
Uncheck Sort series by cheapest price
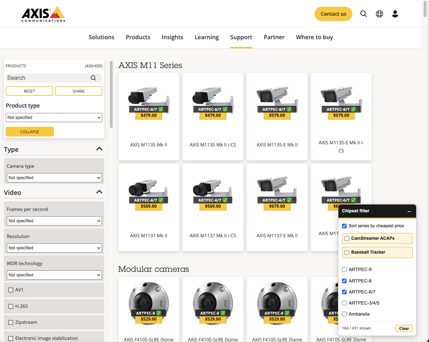(344, 226)
